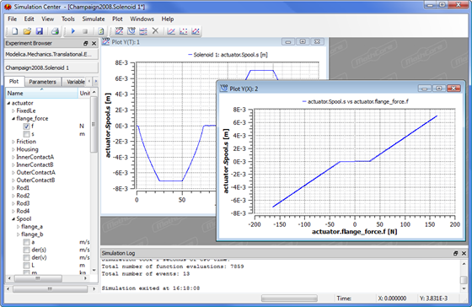472x307 pixels.
Task: Open the File menu
Action: pos(13,19)
